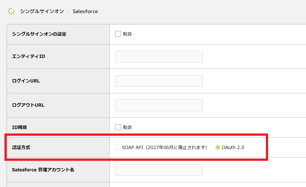306x187 pixels.
Task: Focus the ログインURL input field
Action: pos(159,81)
